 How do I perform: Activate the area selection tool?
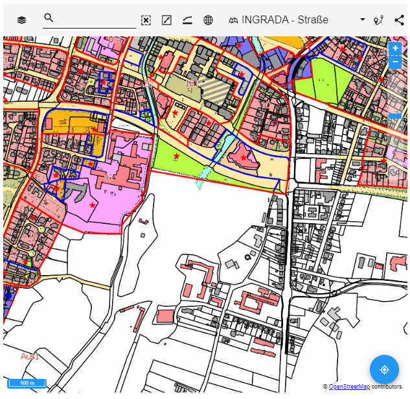tap(146, 20)
